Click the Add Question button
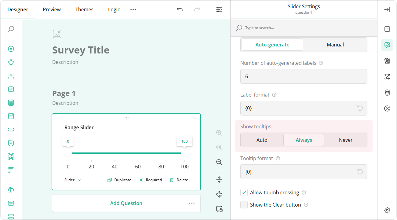This screenshot has height=220, width=397. coord(126,203)
